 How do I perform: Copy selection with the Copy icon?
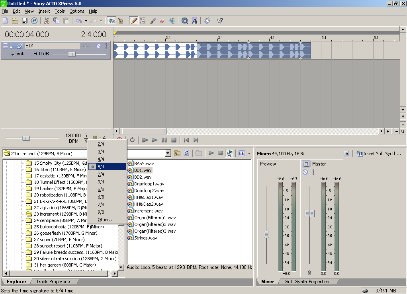click(56, 21)
